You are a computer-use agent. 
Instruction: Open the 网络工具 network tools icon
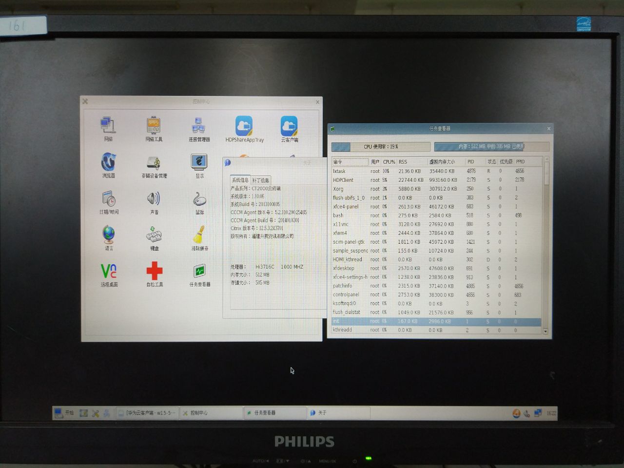pyautogui.click(x=154, y=129)
